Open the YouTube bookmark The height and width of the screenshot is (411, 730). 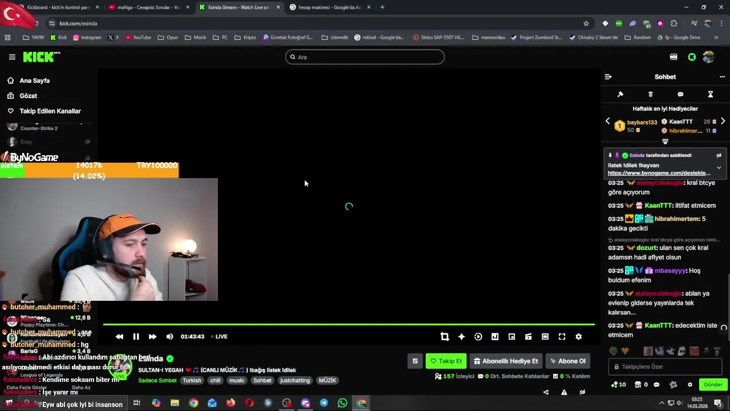point(138,38)
